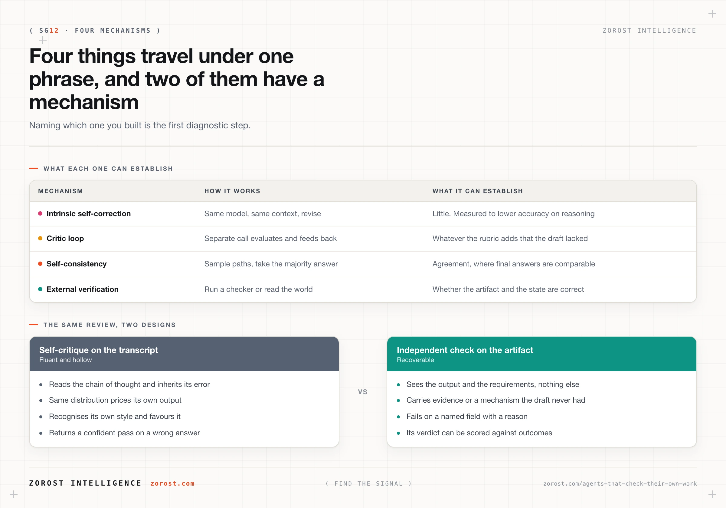Click the VS label between the cards

pyautogui.click(x=363, y=392)
